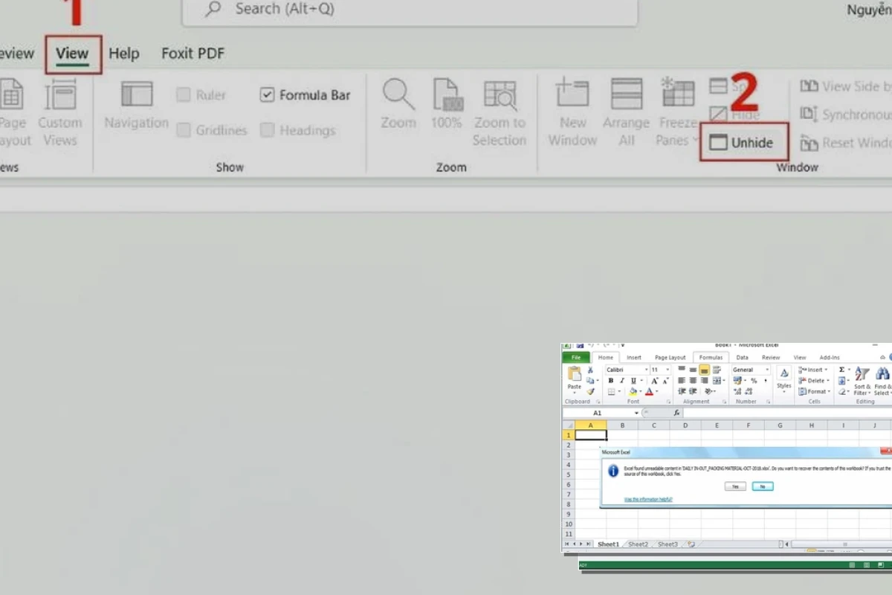This screenshot has width=892, height=595.
Task: Toggle Bold in small Excel window
Action: point(611,381)
